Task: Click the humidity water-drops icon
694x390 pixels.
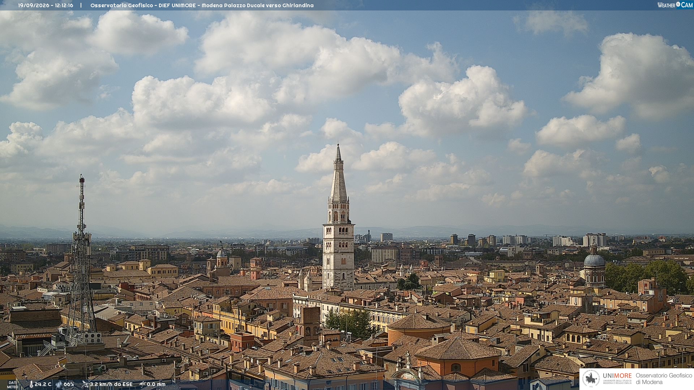Action: (x=59, y=385)
